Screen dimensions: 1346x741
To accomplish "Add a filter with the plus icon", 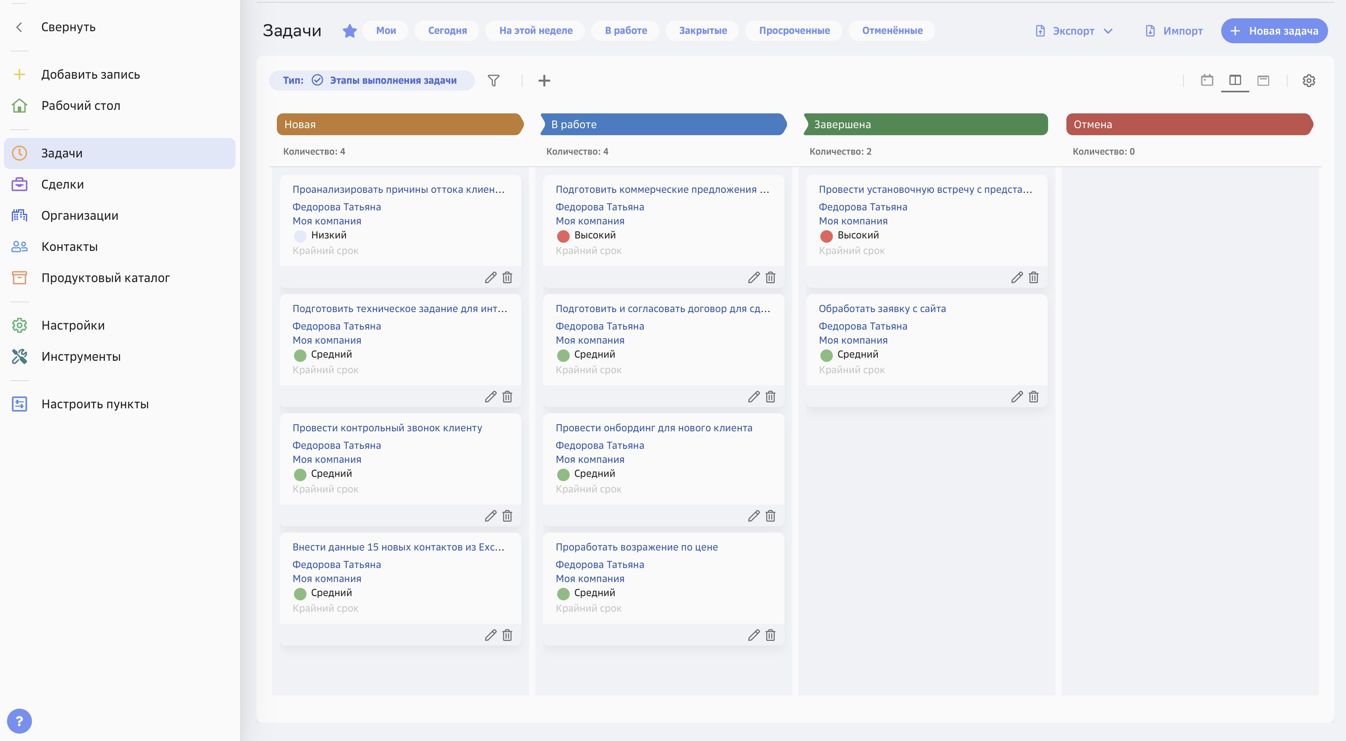I will click(544, 80).
